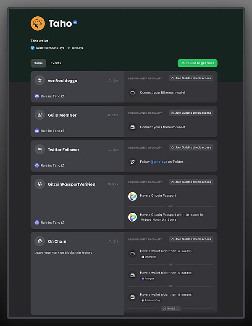The width and height of the screenshot is (252, 326).
Task: Click the first Gitcoin Passport logo
Action: 132,196
